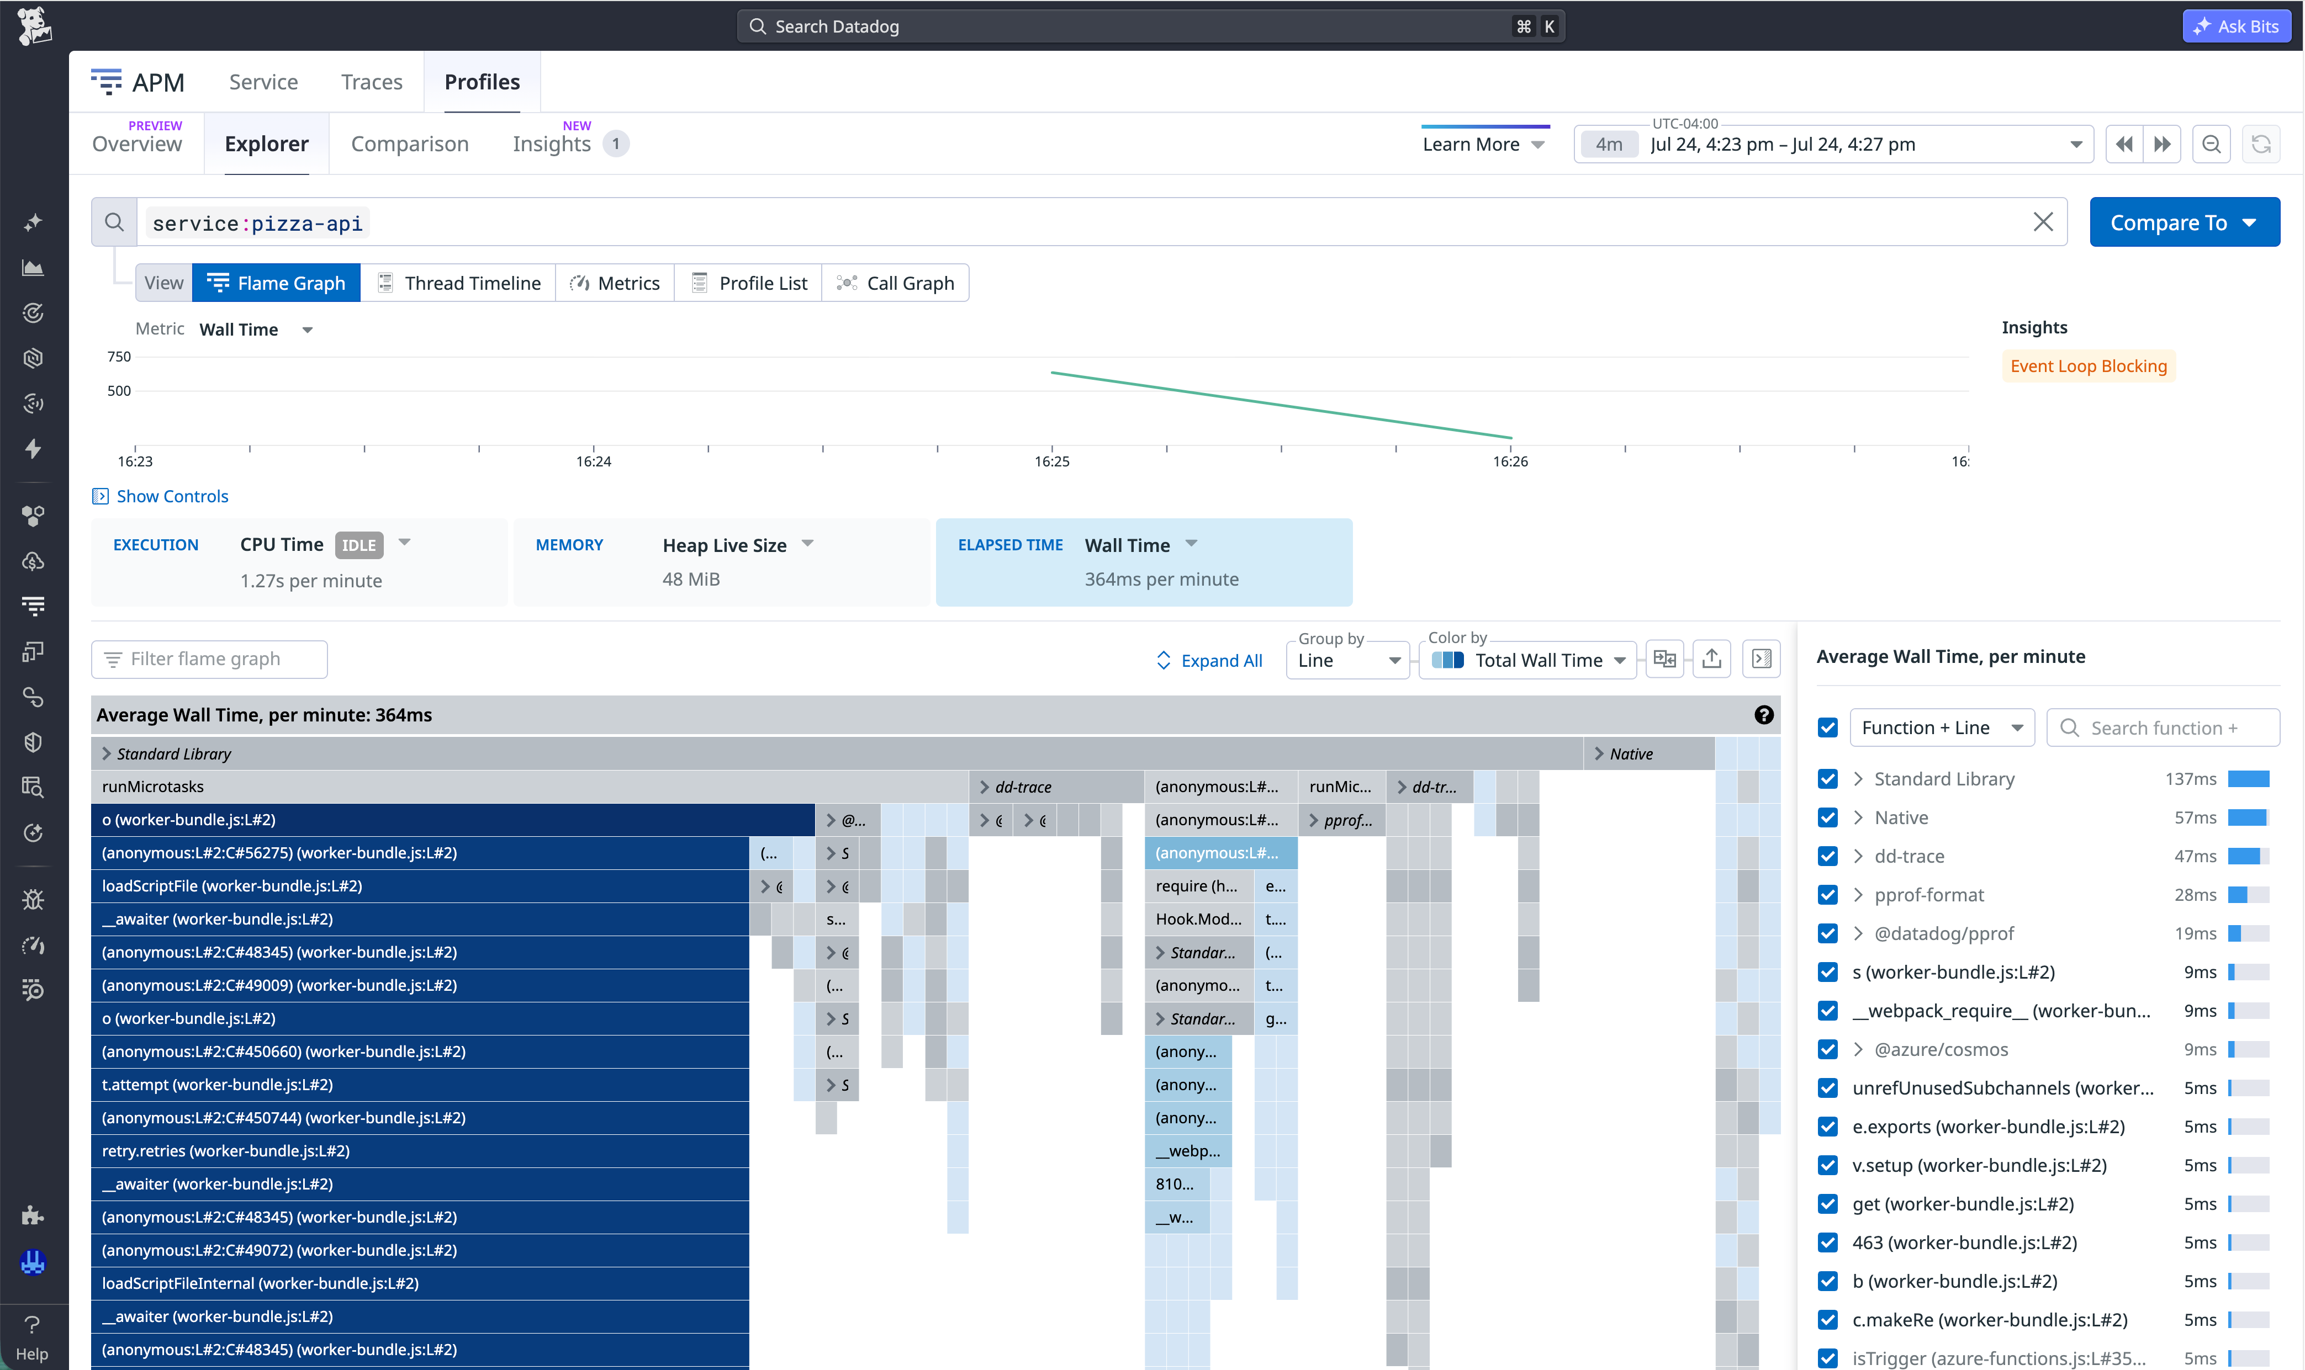Zoom out the time range

pyautogui.click(x=2211, y=144)
